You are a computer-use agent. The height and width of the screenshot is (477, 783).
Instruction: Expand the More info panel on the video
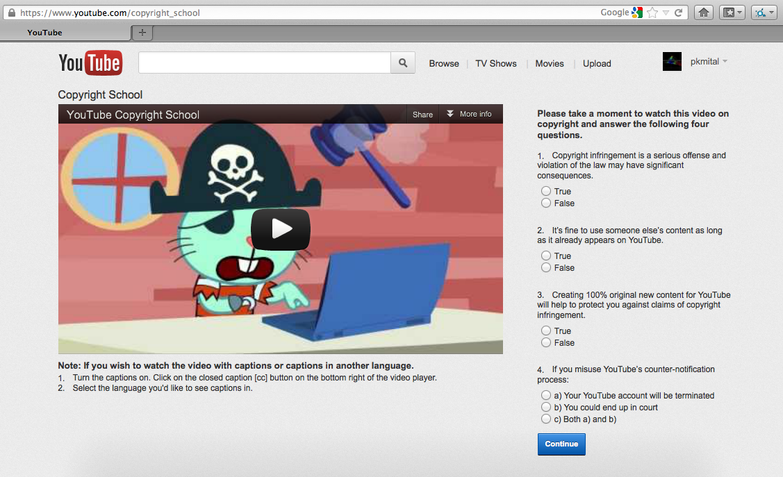pyautogui.click(x=469, y=115)
